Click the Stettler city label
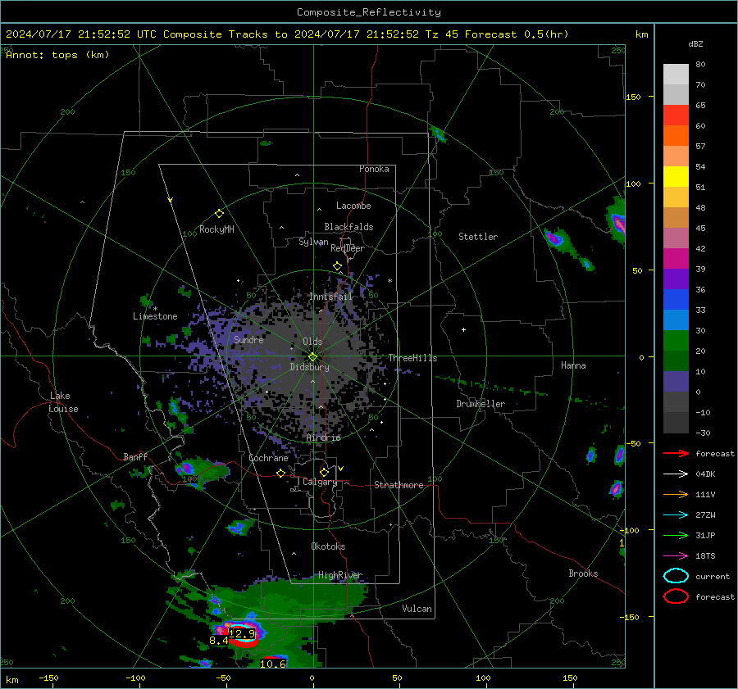Screen dimensions: 738x689 point(478,237)
